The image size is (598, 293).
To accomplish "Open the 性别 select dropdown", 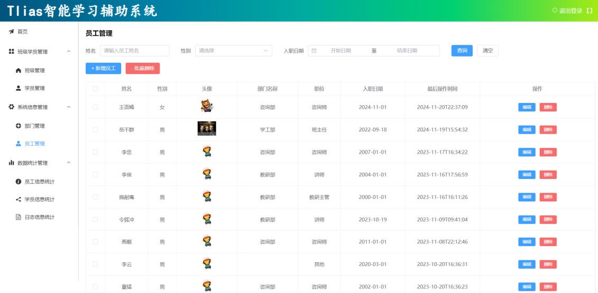I will (233, 51).
